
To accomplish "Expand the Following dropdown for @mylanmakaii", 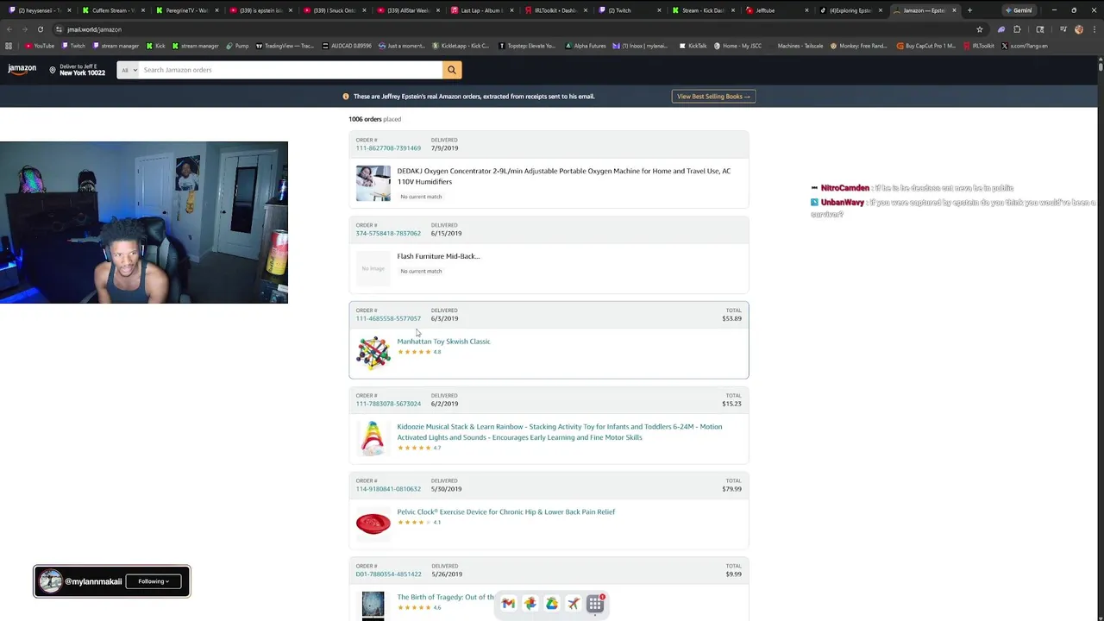I will click(x=154, y=581).
